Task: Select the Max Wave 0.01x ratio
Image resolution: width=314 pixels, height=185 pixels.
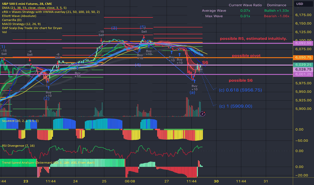Action: coord(245,16)
